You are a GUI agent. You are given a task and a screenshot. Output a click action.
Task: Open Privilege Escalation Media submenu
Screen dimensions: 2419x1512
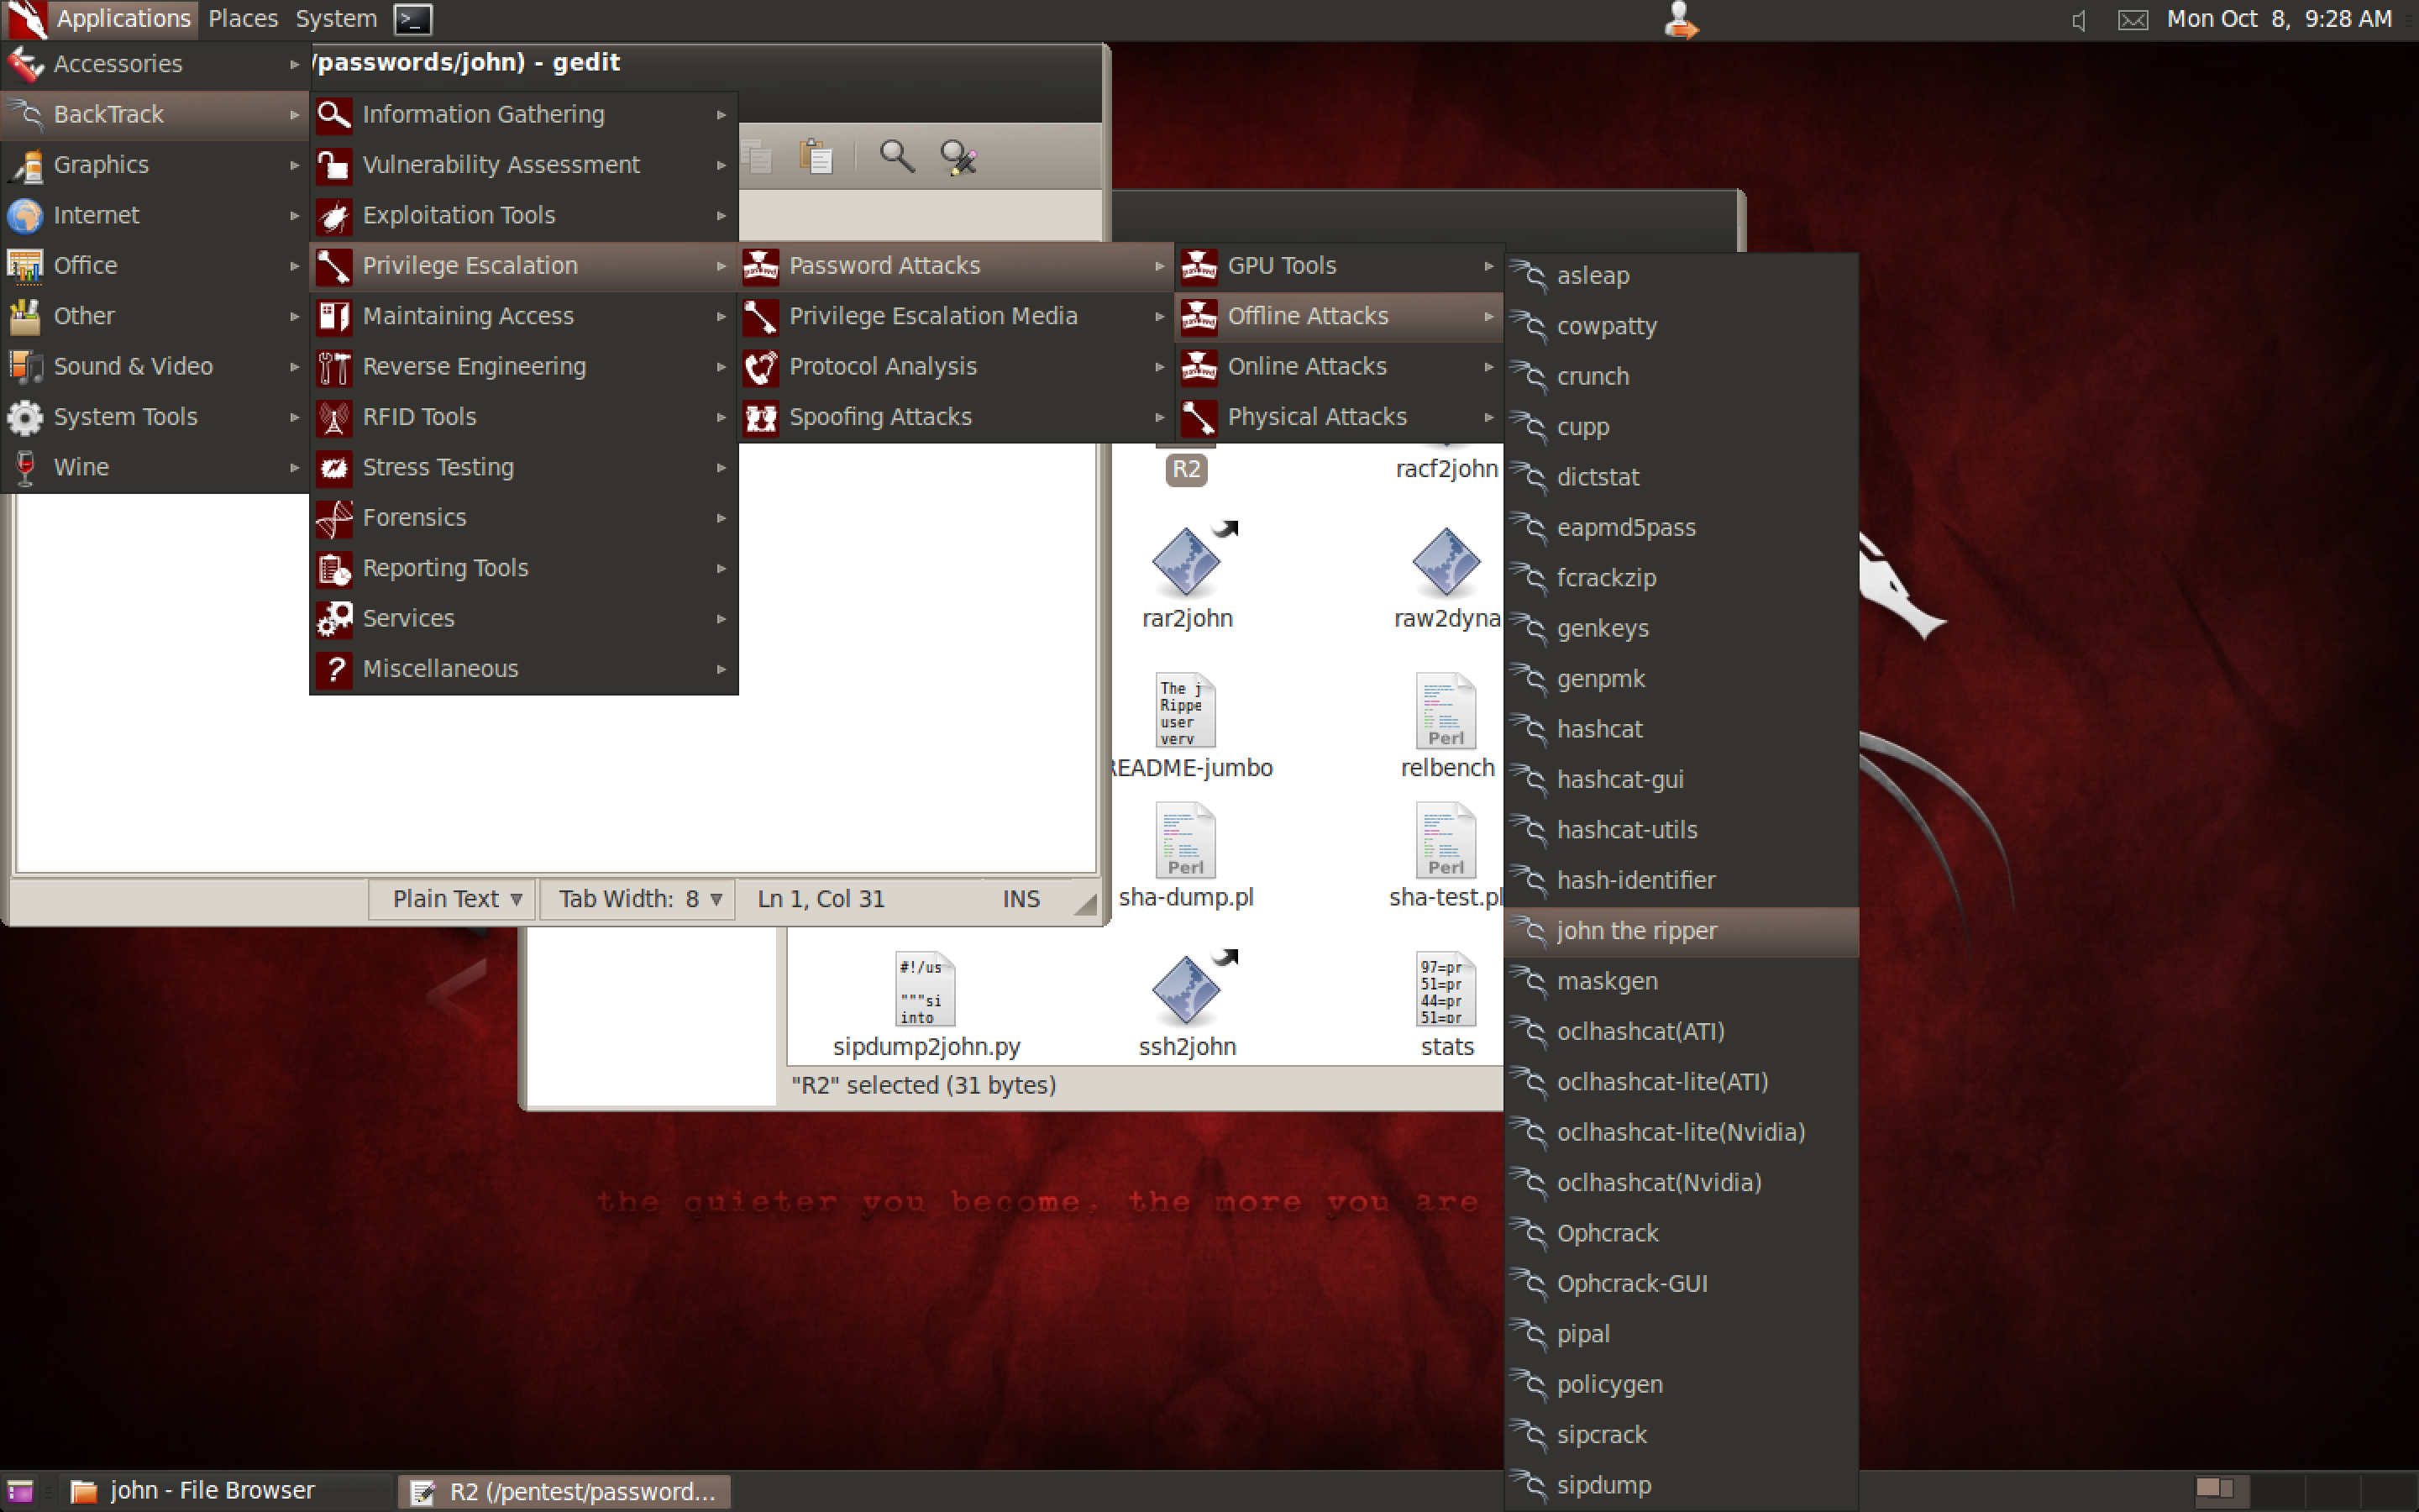pos(957,316)
